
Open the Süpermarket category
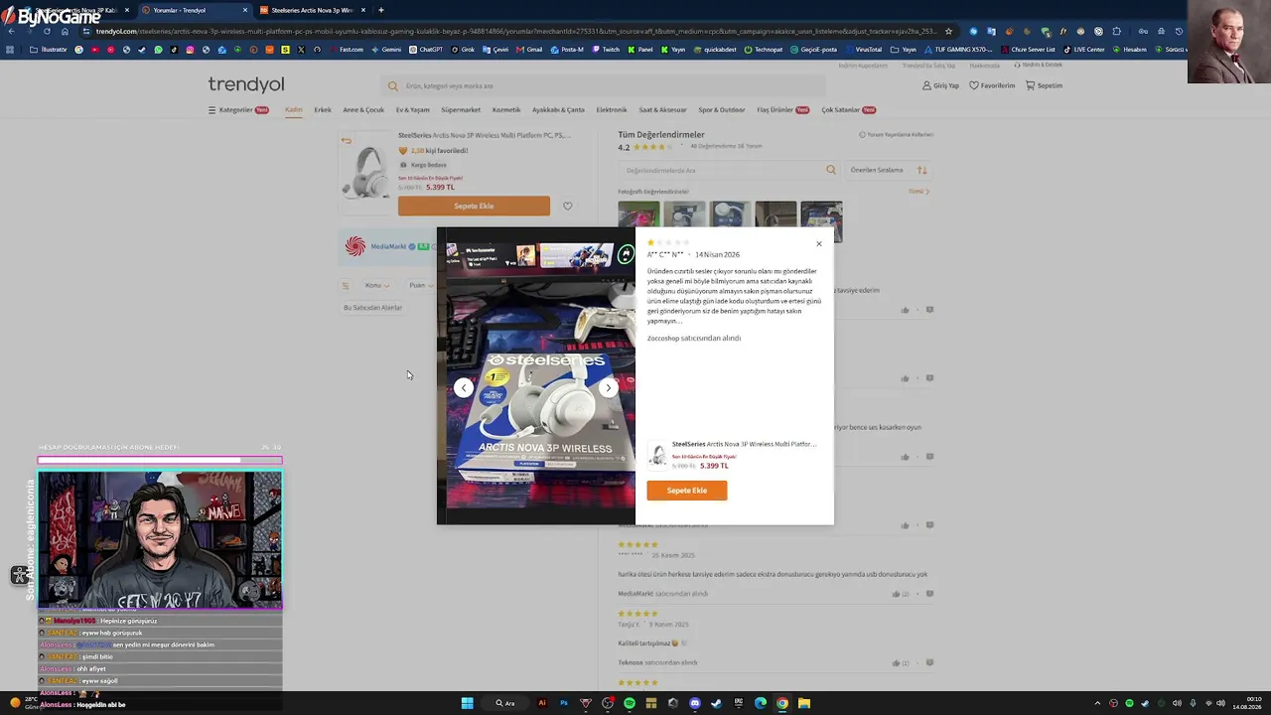click(x=461, y=110)
